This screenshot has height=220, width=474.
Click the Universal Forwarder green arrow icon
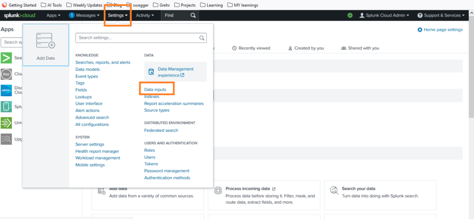pos(6,122)
